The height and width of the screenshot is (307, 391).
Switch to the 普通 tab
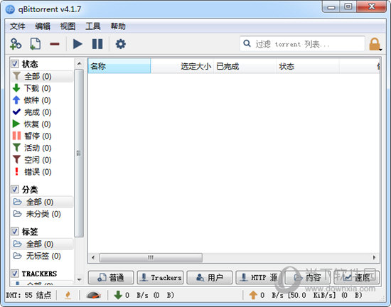click(111, 277)
